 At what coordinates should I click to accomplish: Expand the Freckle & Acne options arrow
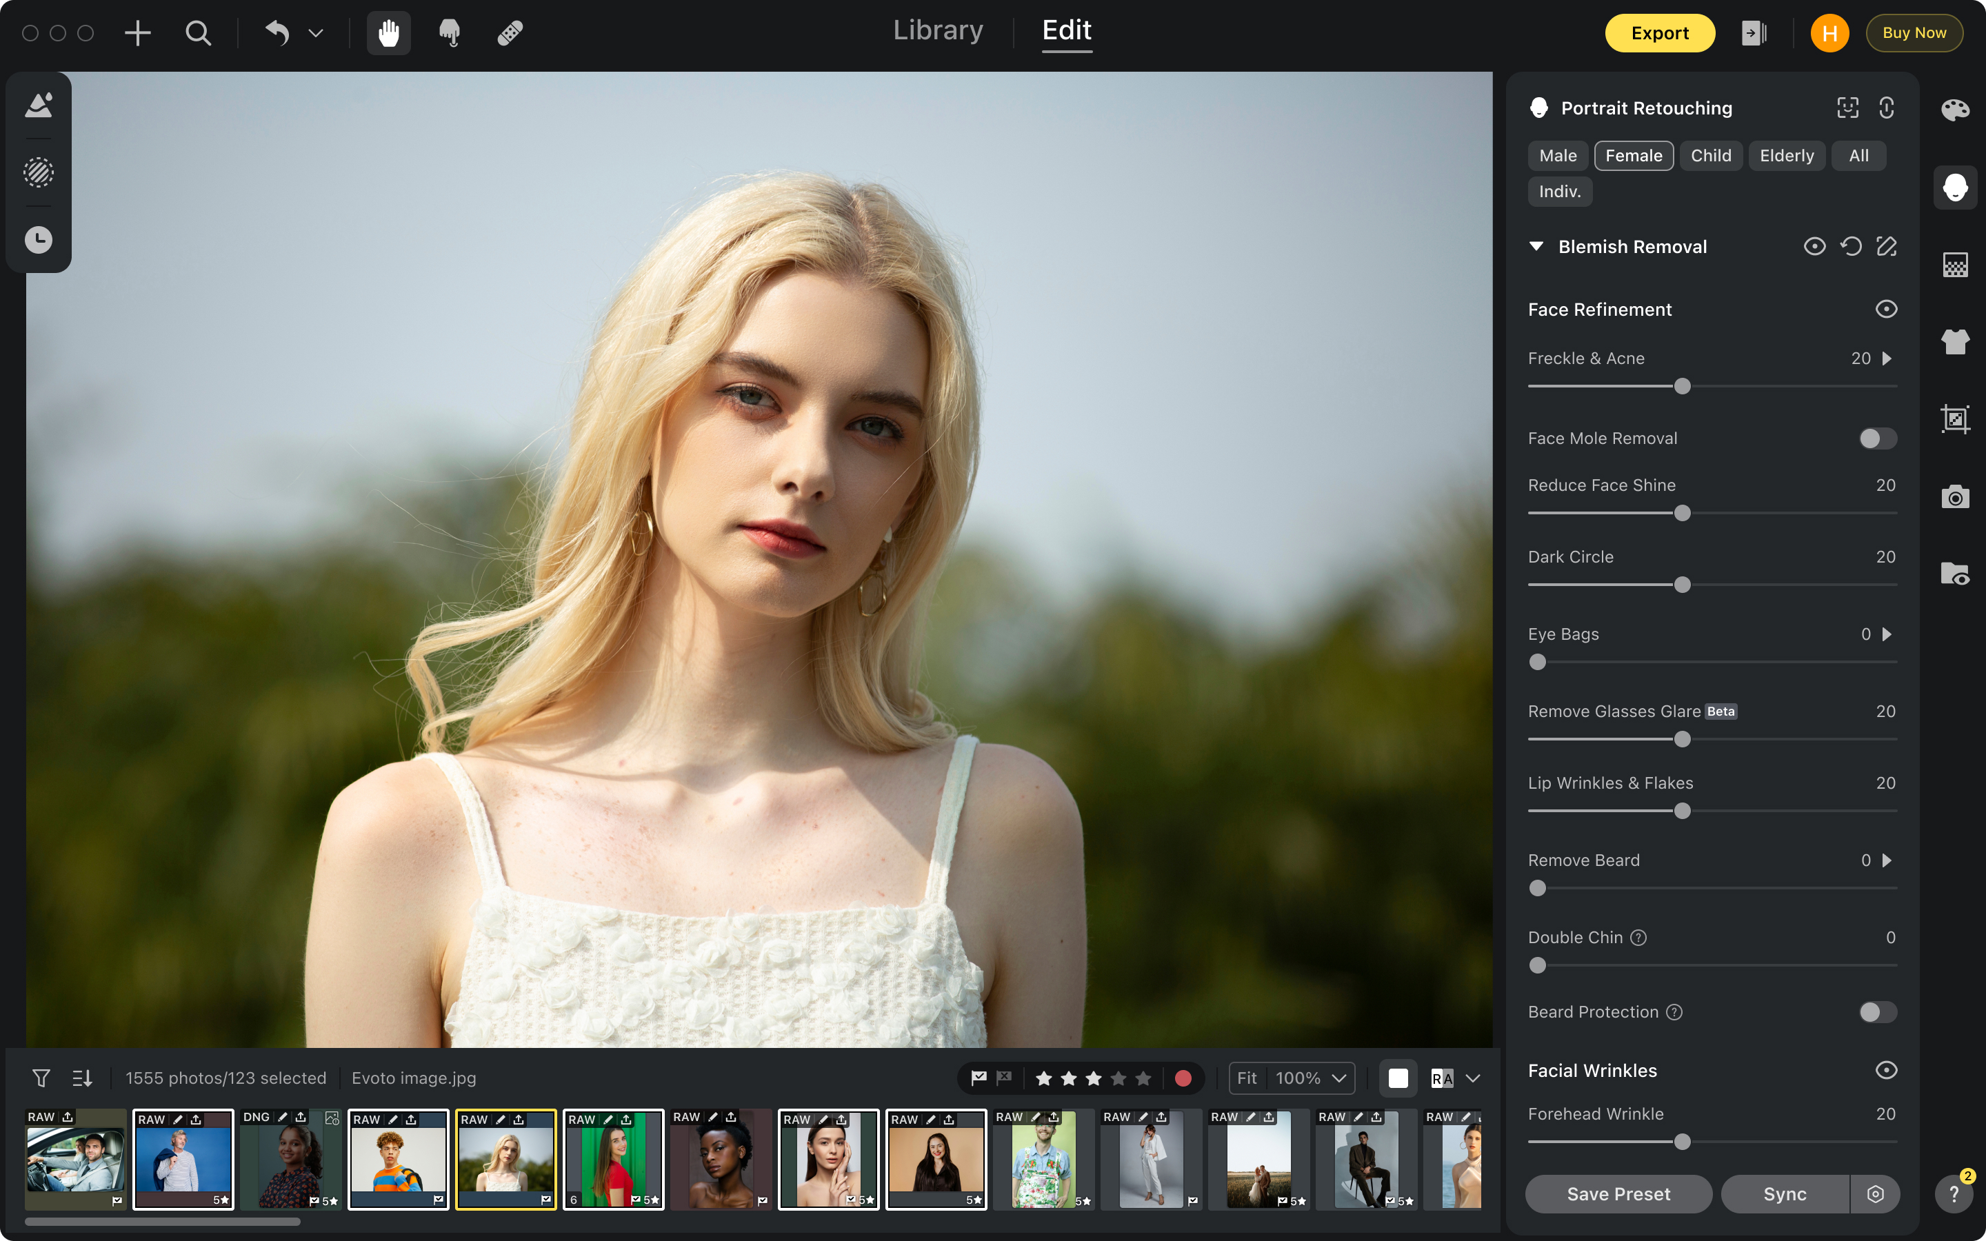[1887, 359]
